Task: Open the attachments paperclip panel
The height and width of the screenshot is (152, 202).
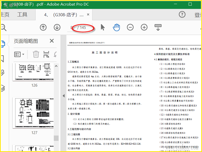Action: 3,73
